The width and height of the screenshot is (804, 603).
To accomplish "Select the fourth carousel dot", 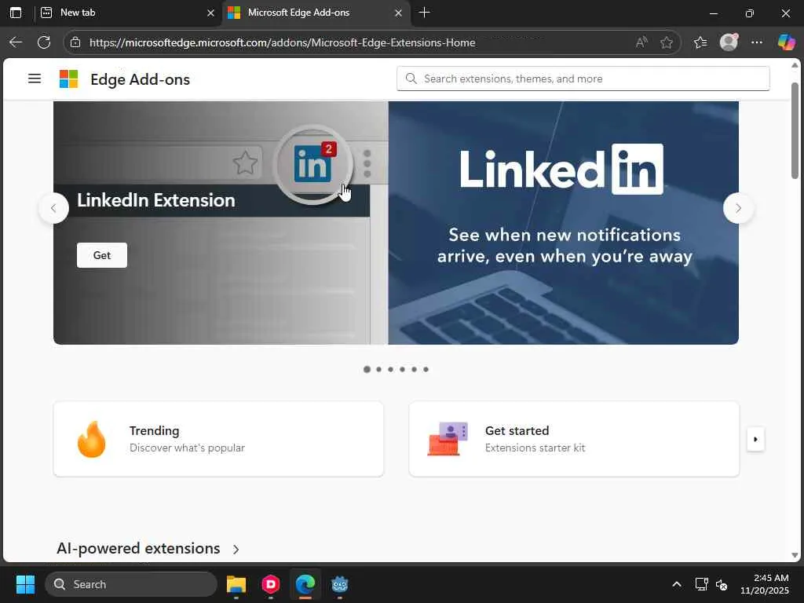I will pyautogui.click(x=403, y=369).
